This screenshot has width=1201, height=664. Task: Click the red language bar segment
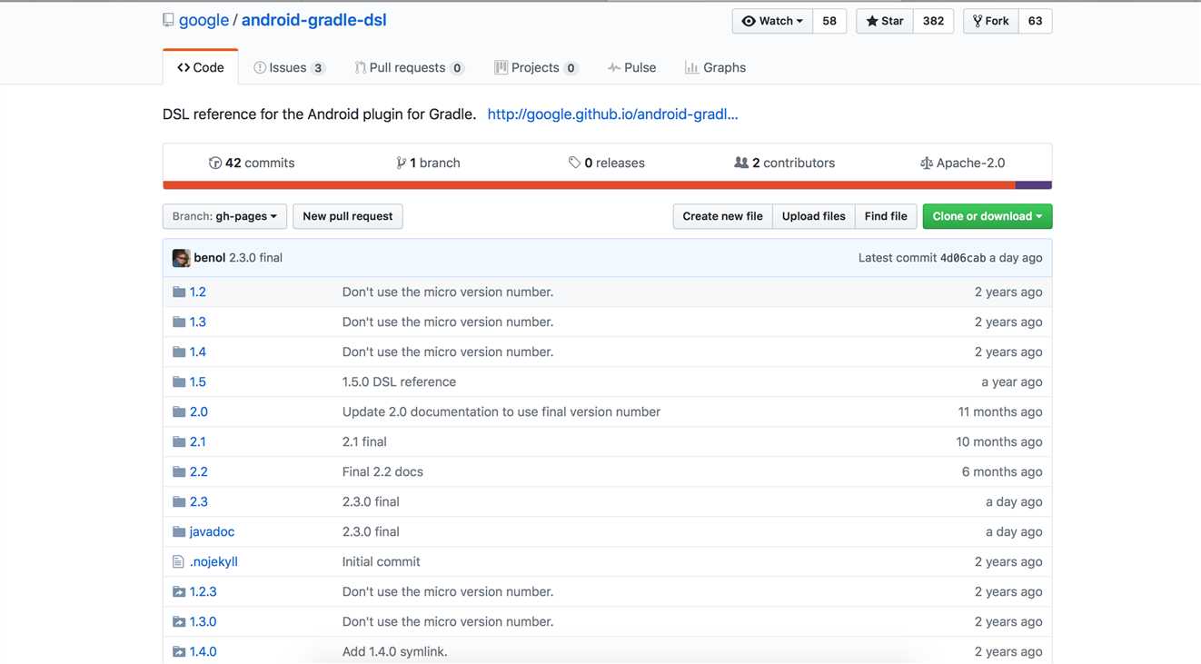(x=589, y=185)
